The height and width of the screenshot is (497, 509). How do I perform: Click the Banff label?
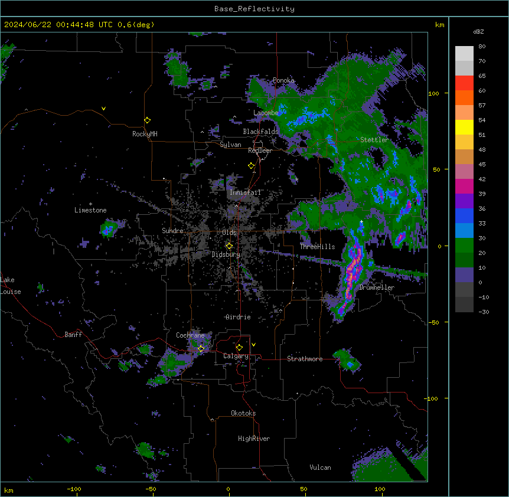(73, 335)
